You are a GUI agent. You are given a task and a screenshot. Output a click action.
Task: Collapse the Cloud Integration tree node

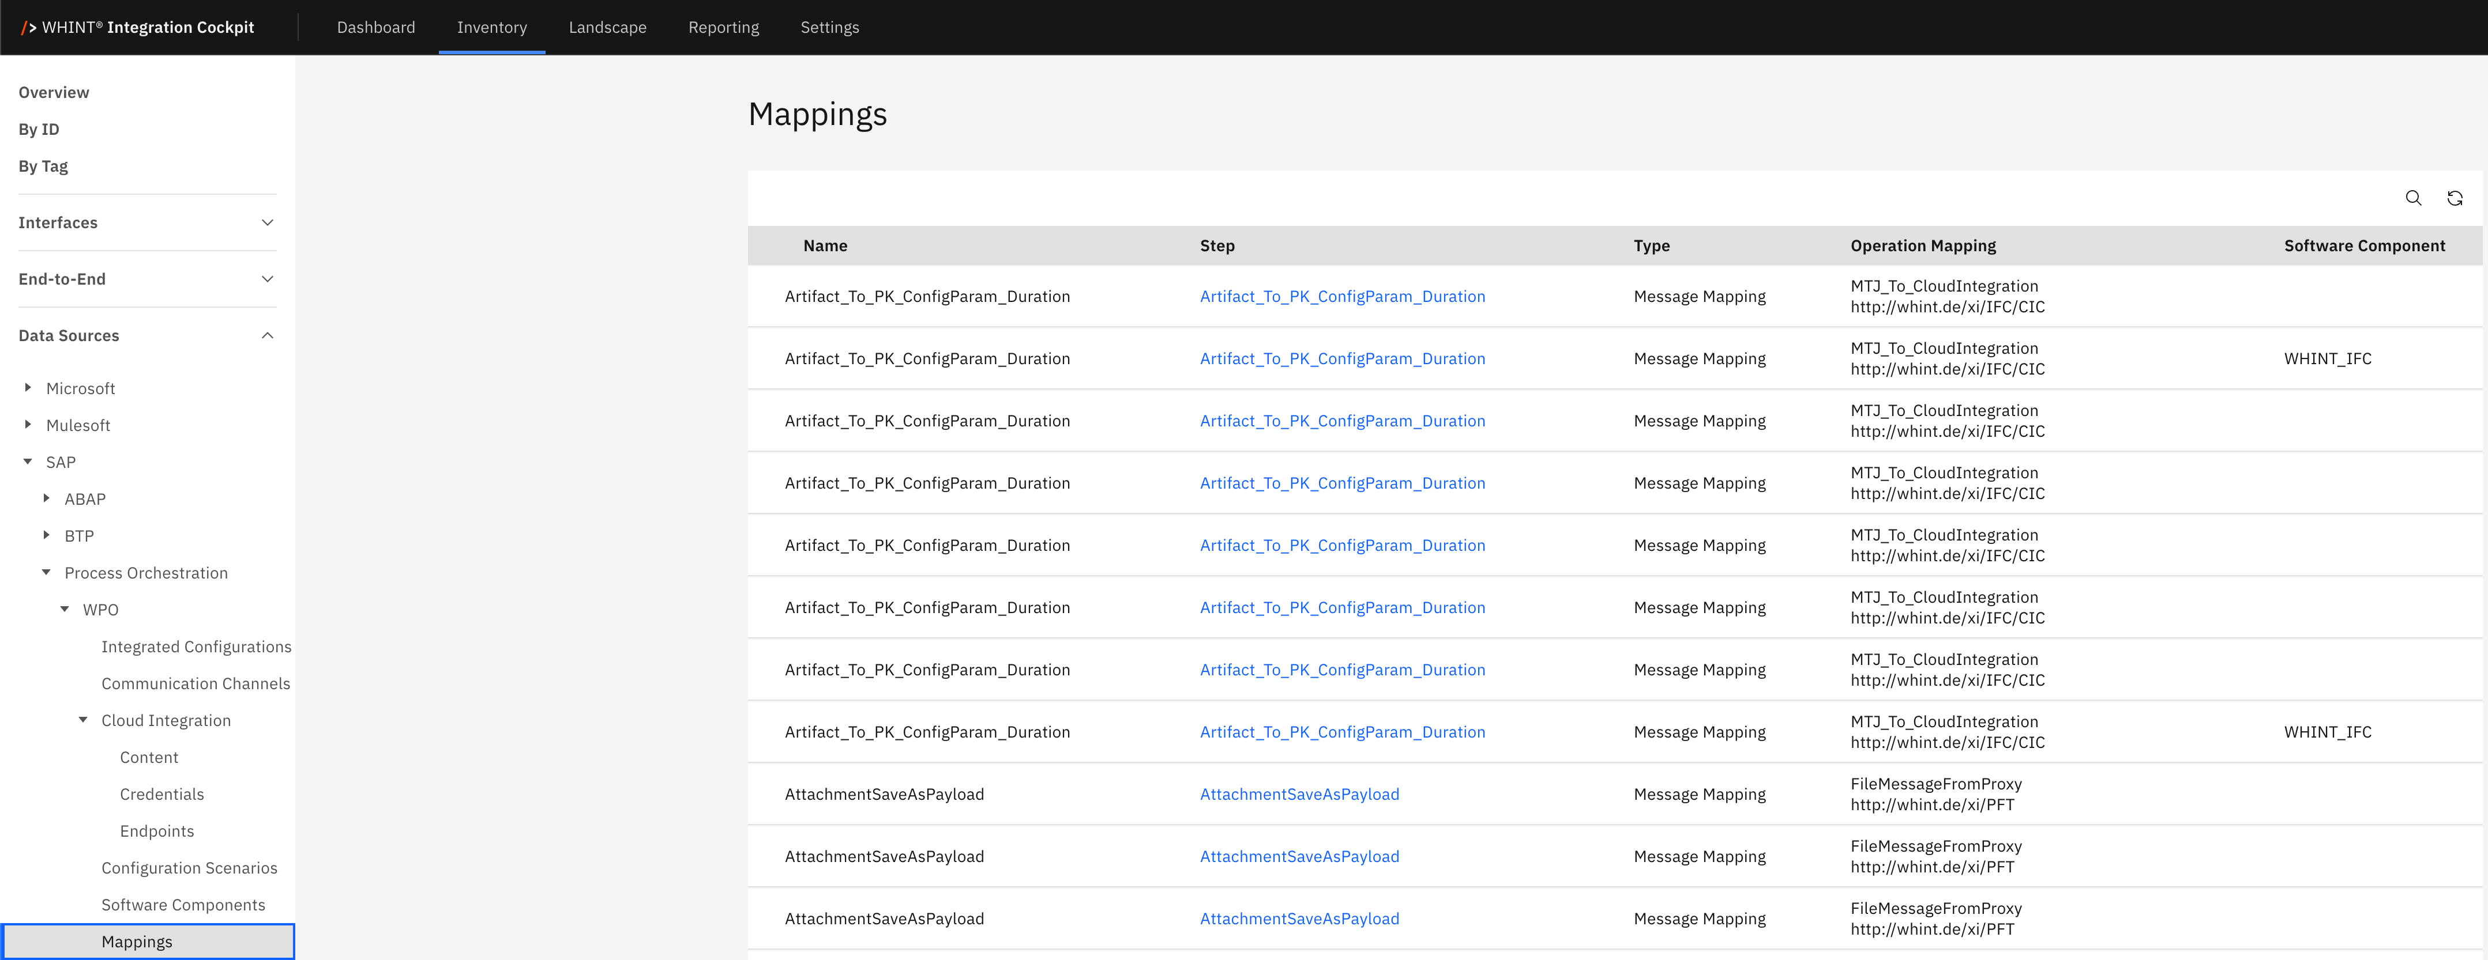point(83,720)
